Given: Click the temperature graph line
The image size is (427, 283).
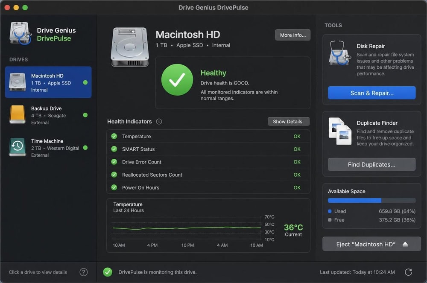Looking at the screenshot, I should [187, 228].
